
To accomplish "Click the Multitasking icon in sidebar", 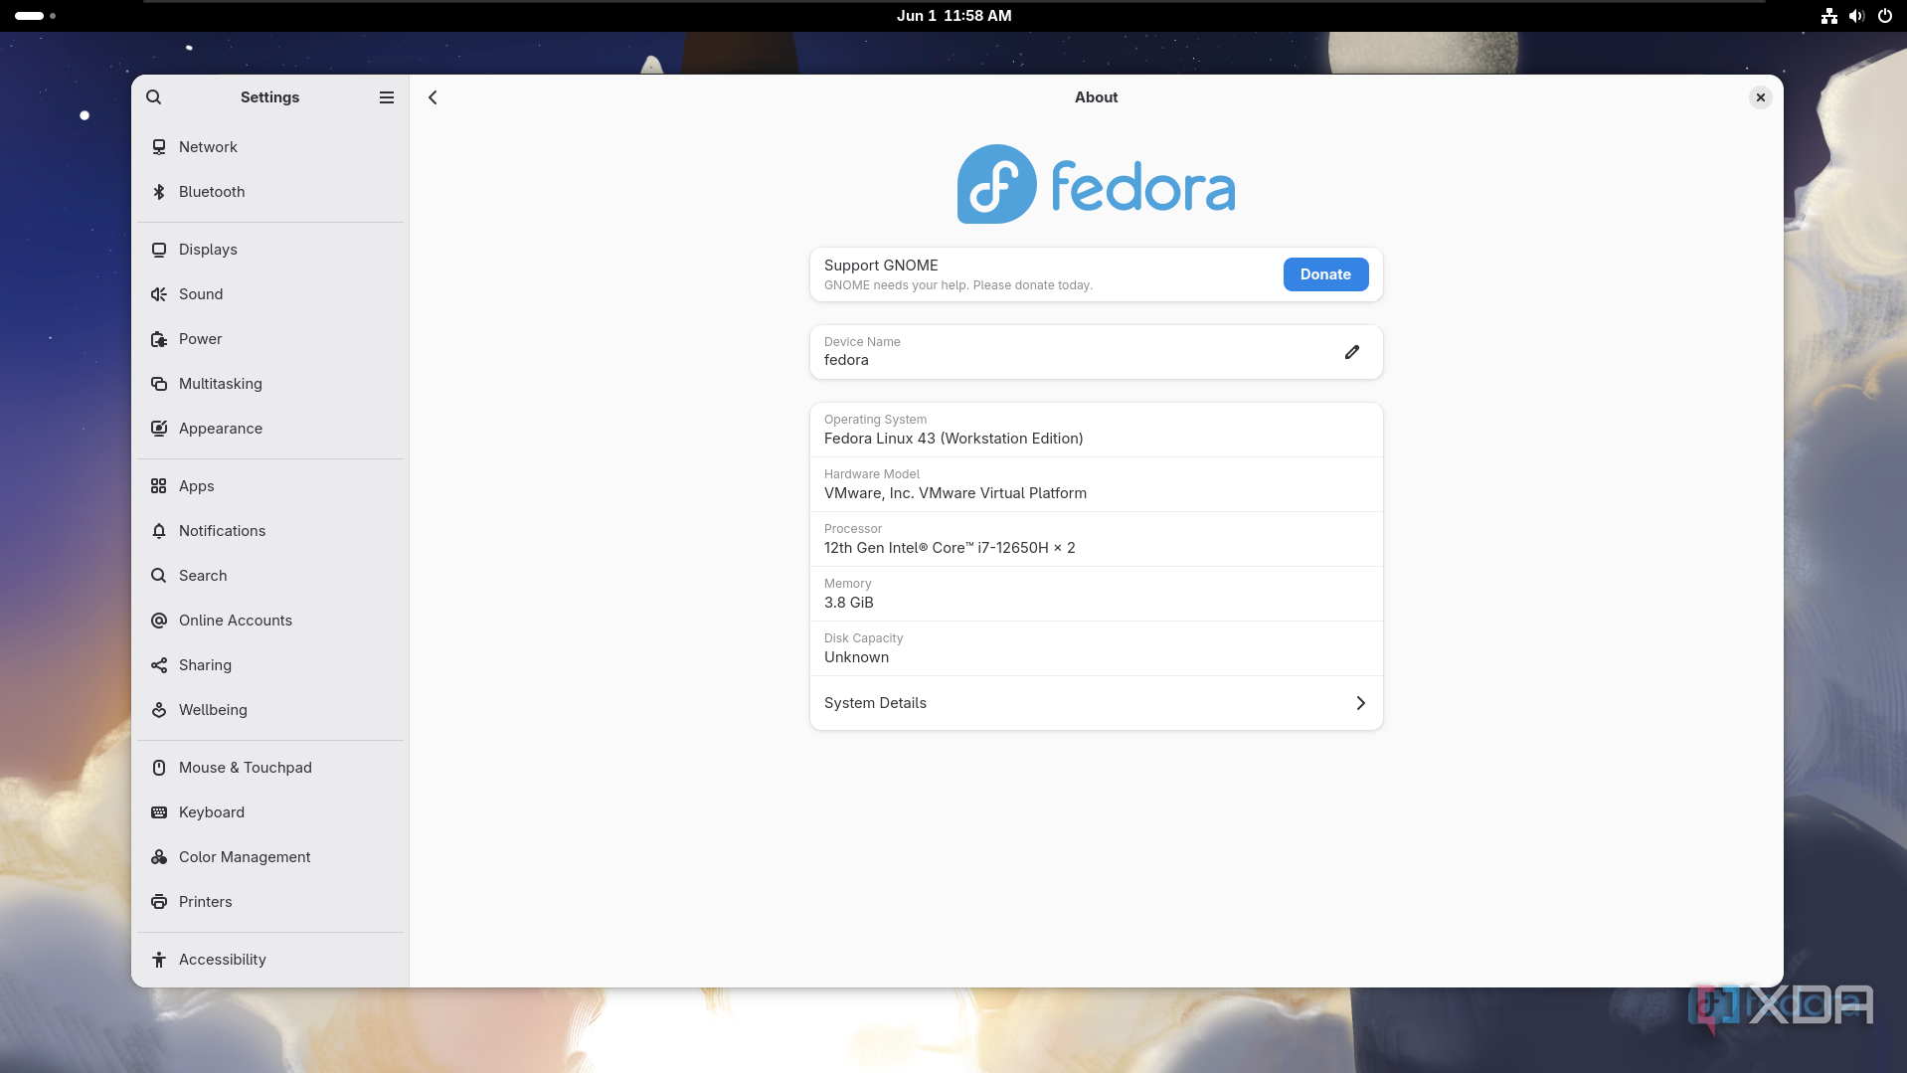I will [x=159, y=384].
